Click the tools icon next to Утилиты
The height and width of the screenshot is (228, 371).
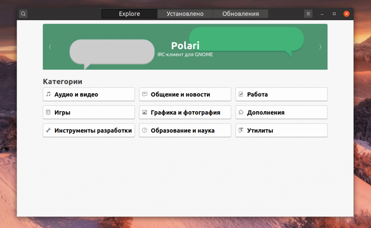(x=241, y=130)
